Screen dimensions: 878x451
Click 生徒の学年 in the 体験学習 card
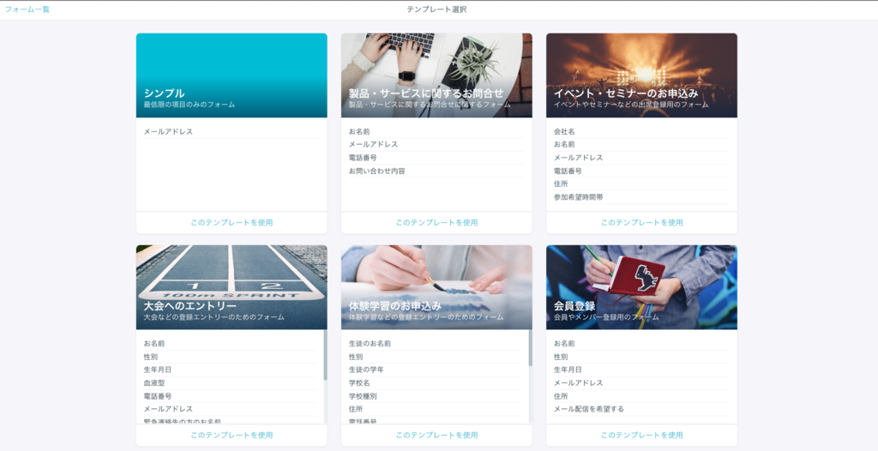click(366, 370)
